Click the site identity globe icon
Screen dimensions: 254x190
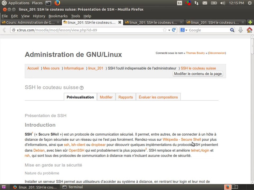pos(13,30)
